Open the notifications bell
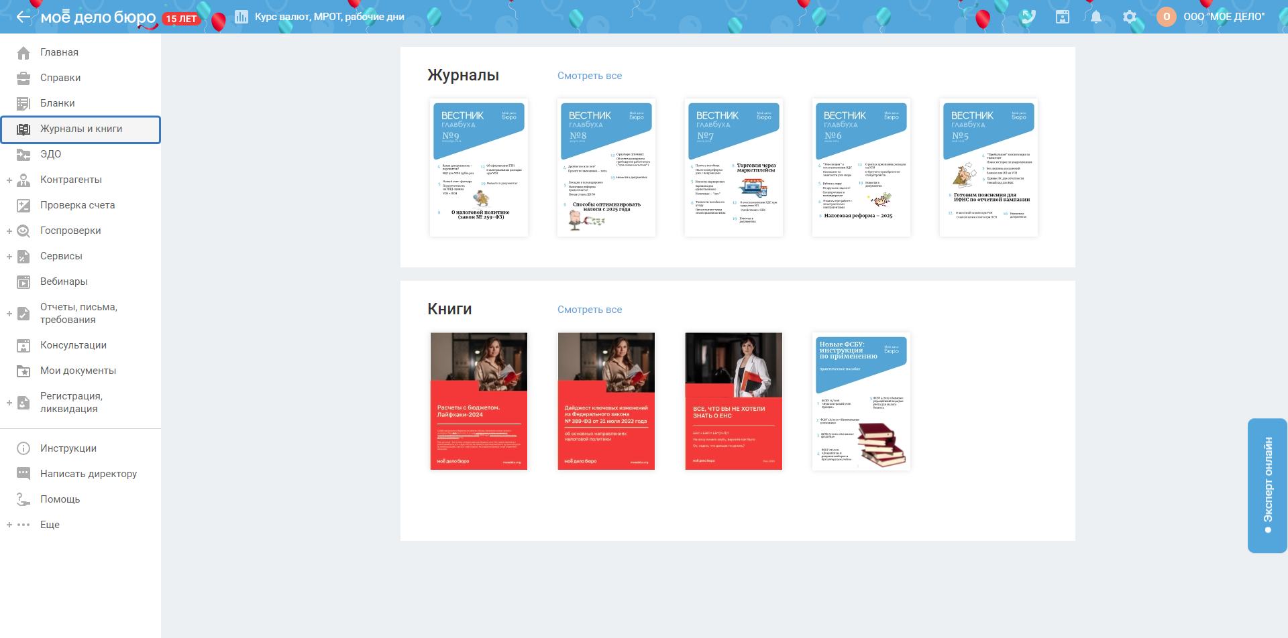This screenshot has height=638, width=1288. pos(1096,17)
